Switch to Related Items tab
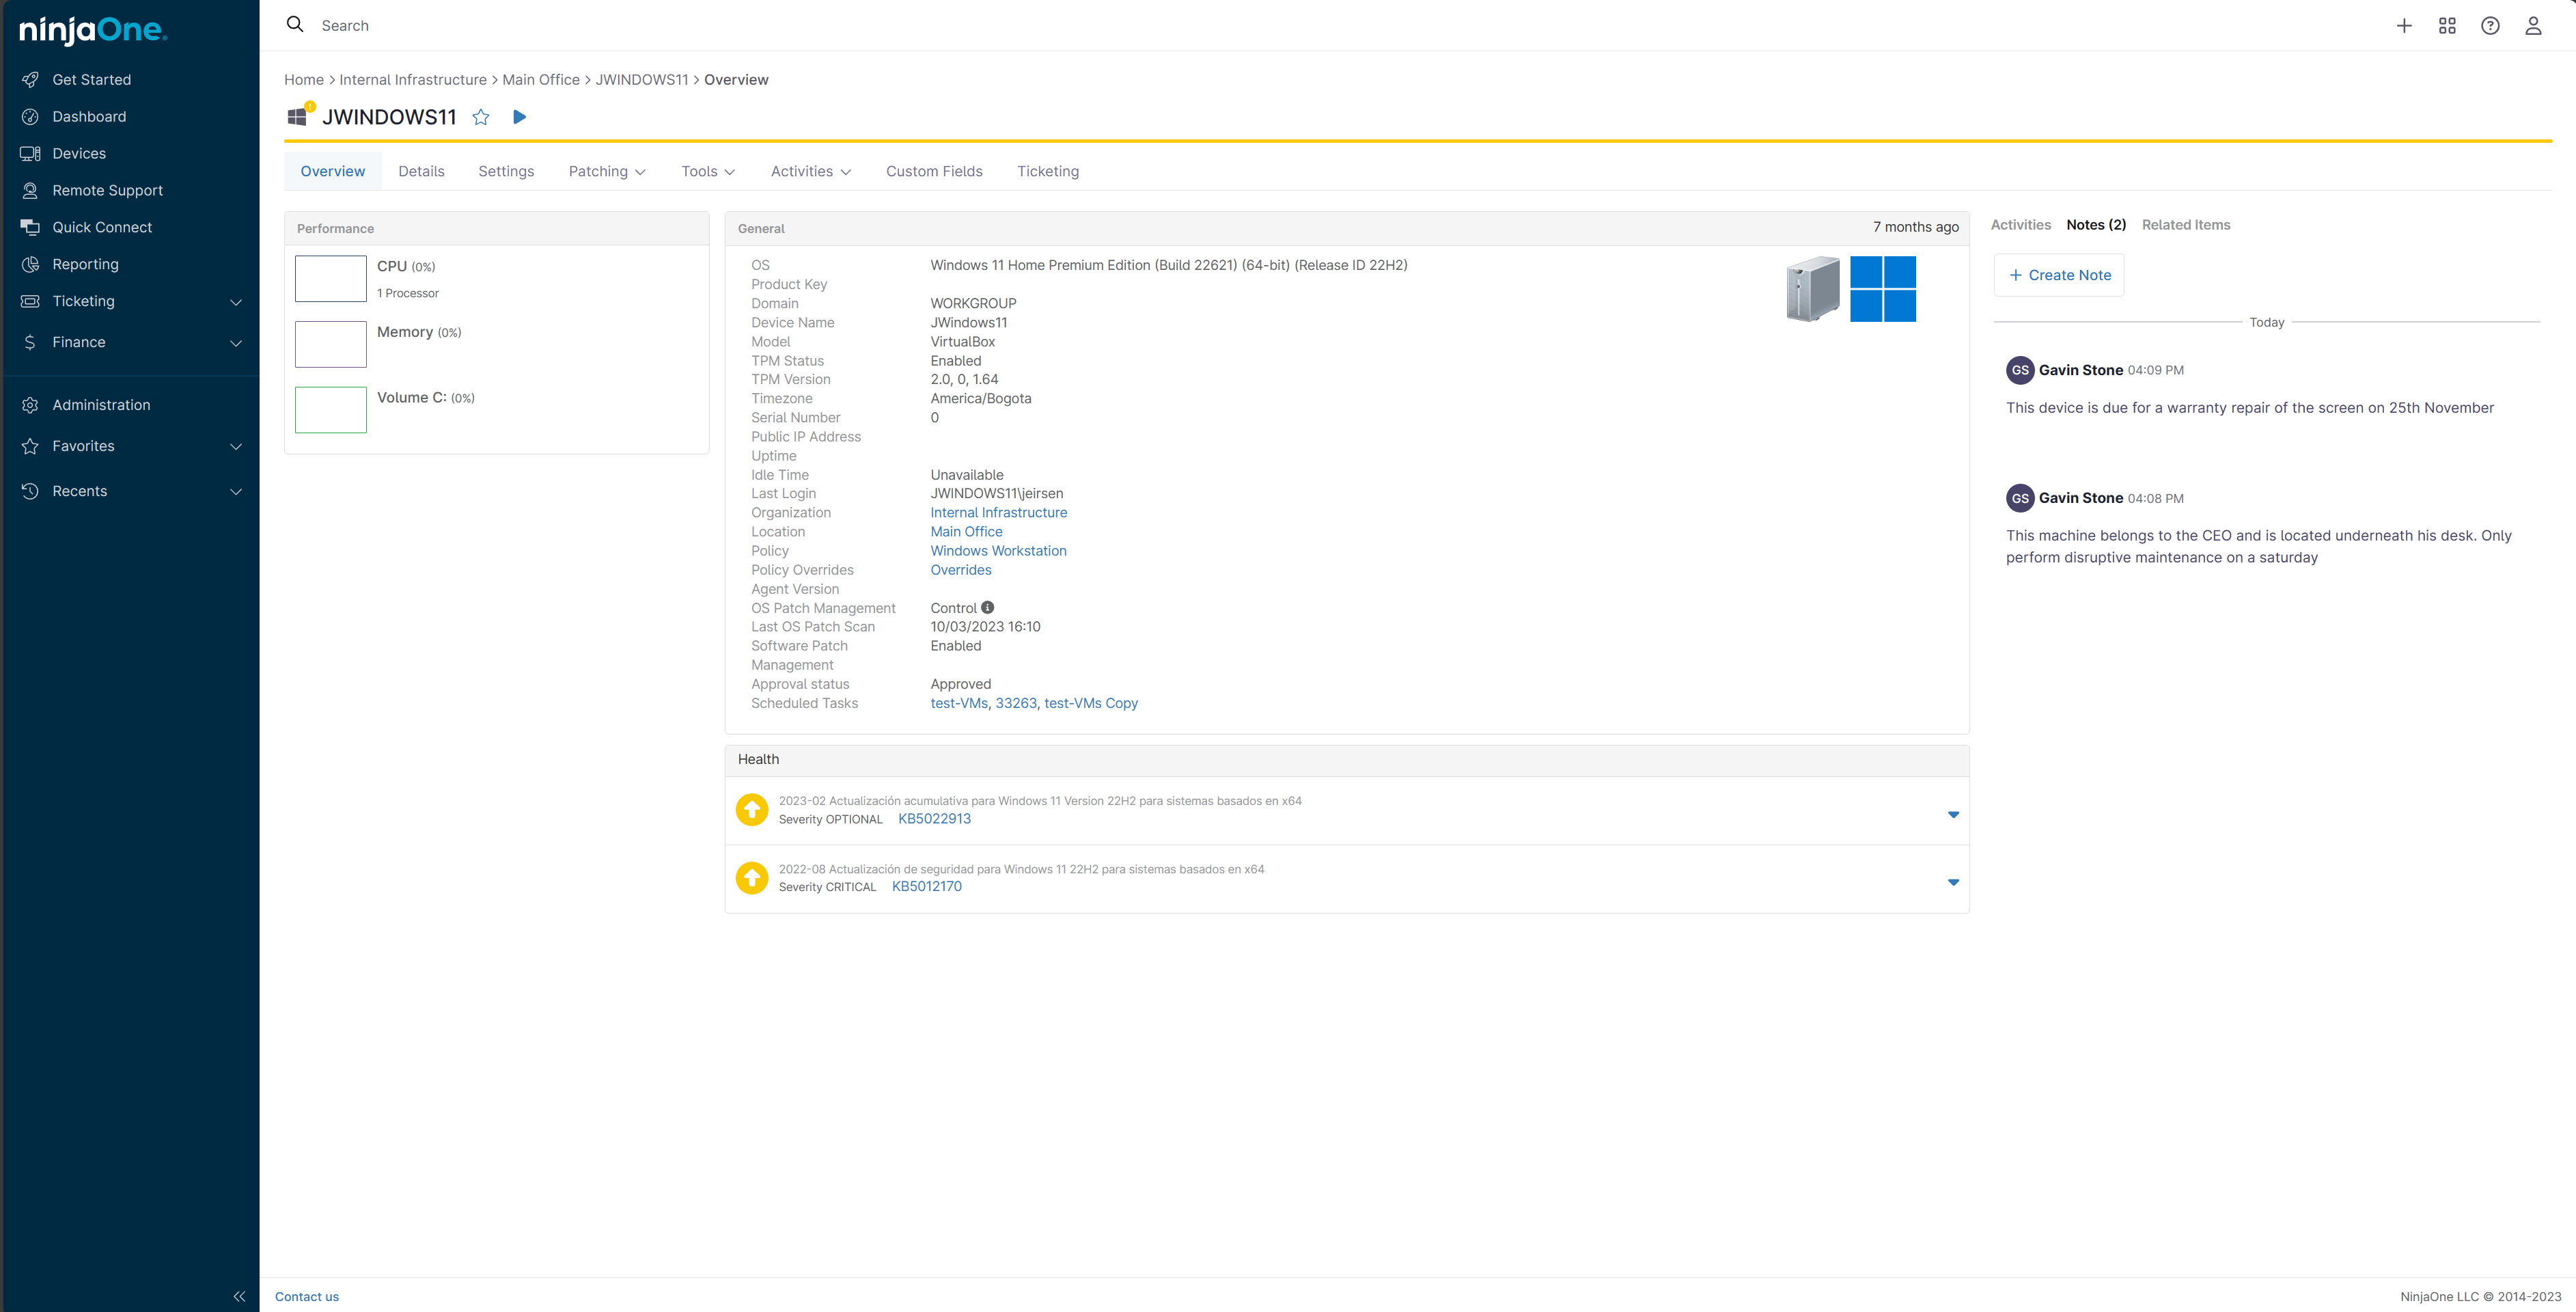2576x1312 pixels. pos(2185,225)
